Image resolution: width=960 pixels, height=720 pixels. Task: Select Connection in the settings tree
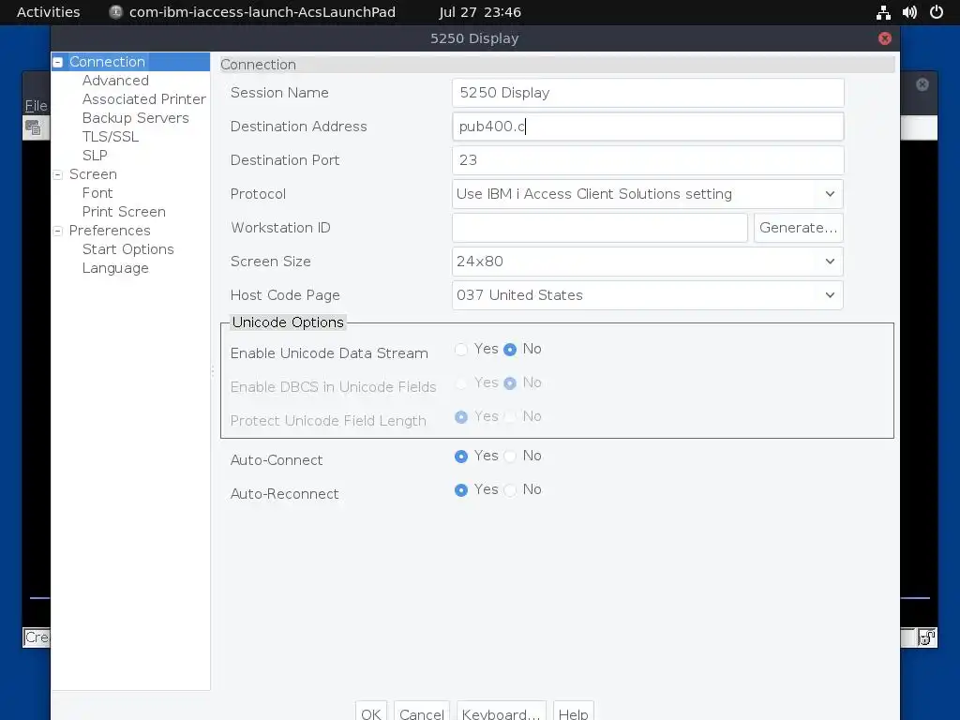(107, 62)
